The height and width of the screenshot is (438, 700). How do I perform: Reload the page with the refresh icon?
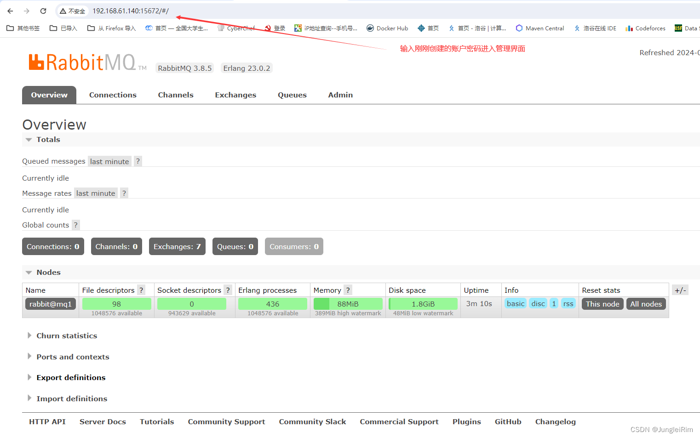43,11
